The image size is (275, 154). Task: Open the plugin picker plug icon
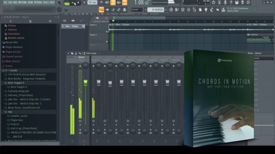(206, 10)
